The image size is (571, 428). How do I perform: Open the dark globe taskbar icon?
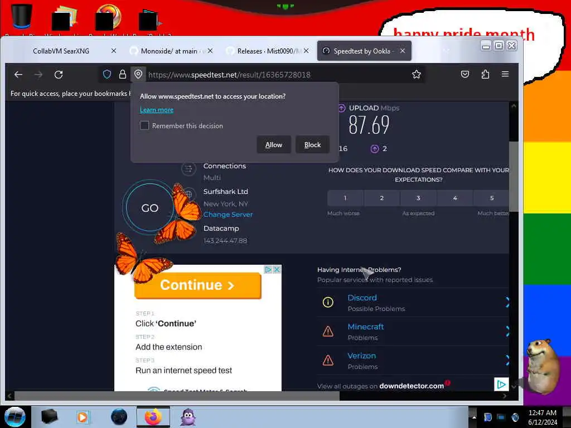(119, 417)
